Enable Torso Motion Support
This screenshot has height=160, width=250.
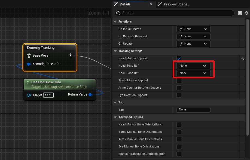pyautogui.click(x=179, y=81)
